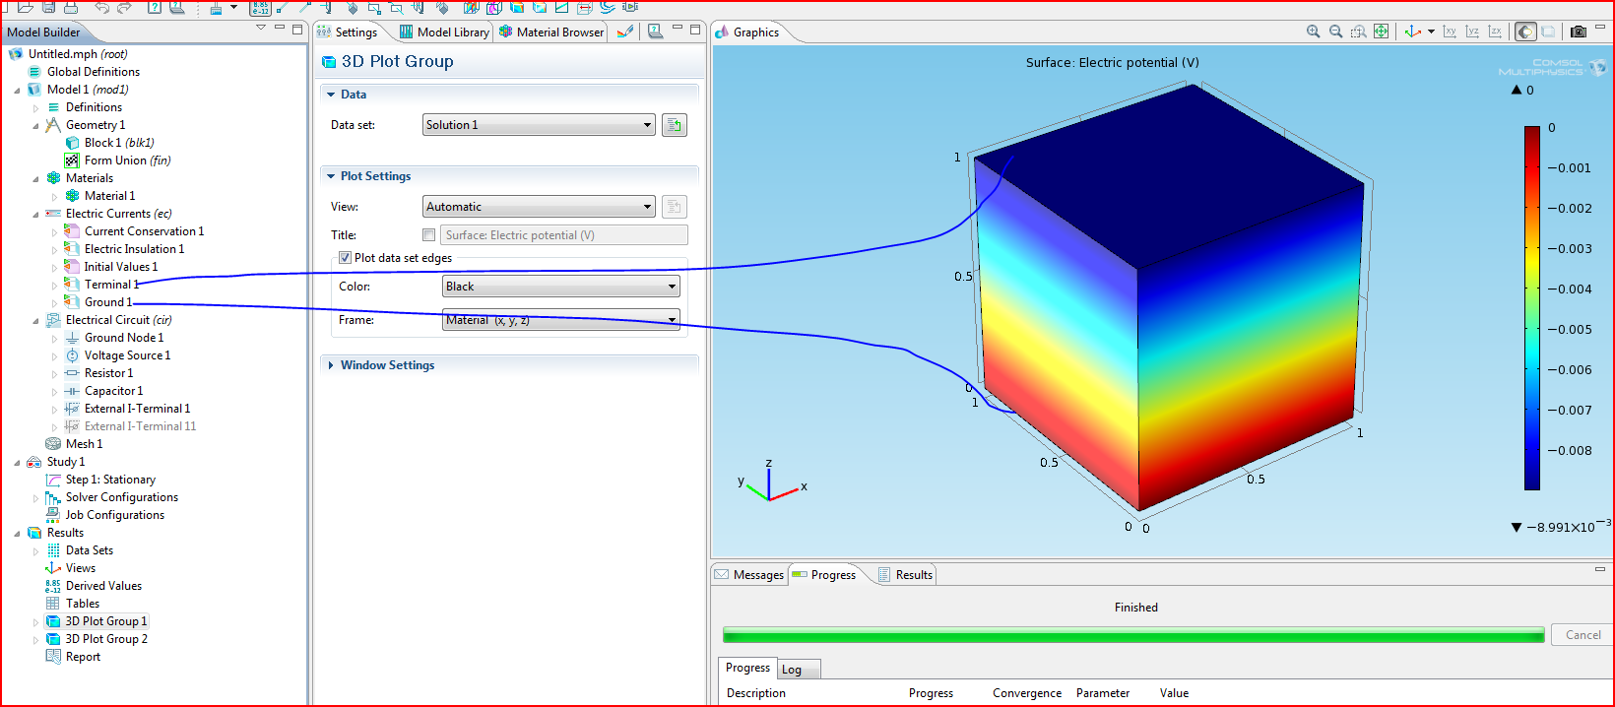Image resolution: width=1615 pixels, height=707 pixels.
Task: Switch to the Material Browser tab
Action: click(x=551, y=32)
